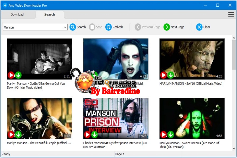This screenshot has width=237, height=158.
Task: Minimize the Any Video Downloader Pro window
Action: click(x=205, y=5)
